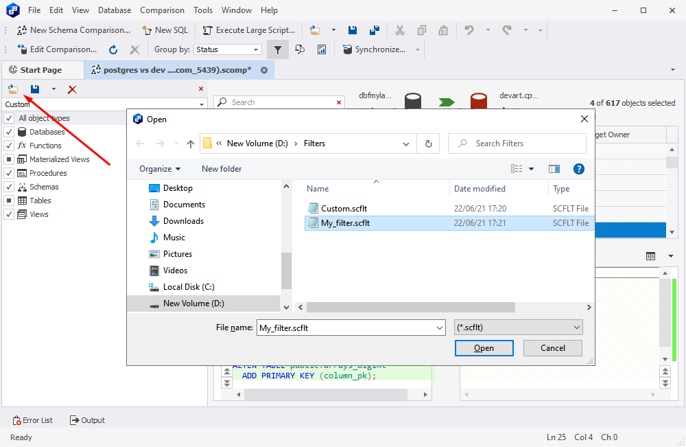Expand the Custom filter dropdown
Viewport: 686px width, 447px height.
click(x=202, y=104)
